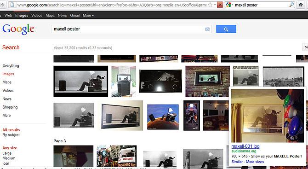This screenshot has width=308, height=169.
Task: Open Videos in the top black bar
Action: point(37,15)
